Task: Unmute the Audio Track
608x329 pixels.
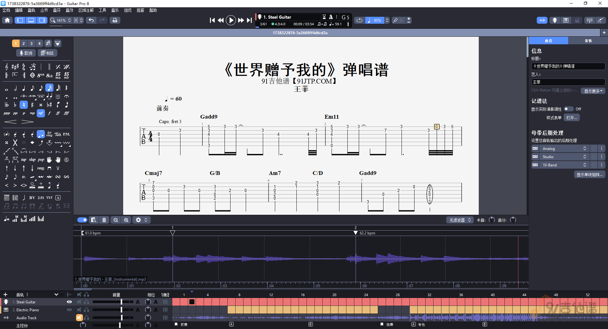Action: pyautogui.click(x=79, y=318)
